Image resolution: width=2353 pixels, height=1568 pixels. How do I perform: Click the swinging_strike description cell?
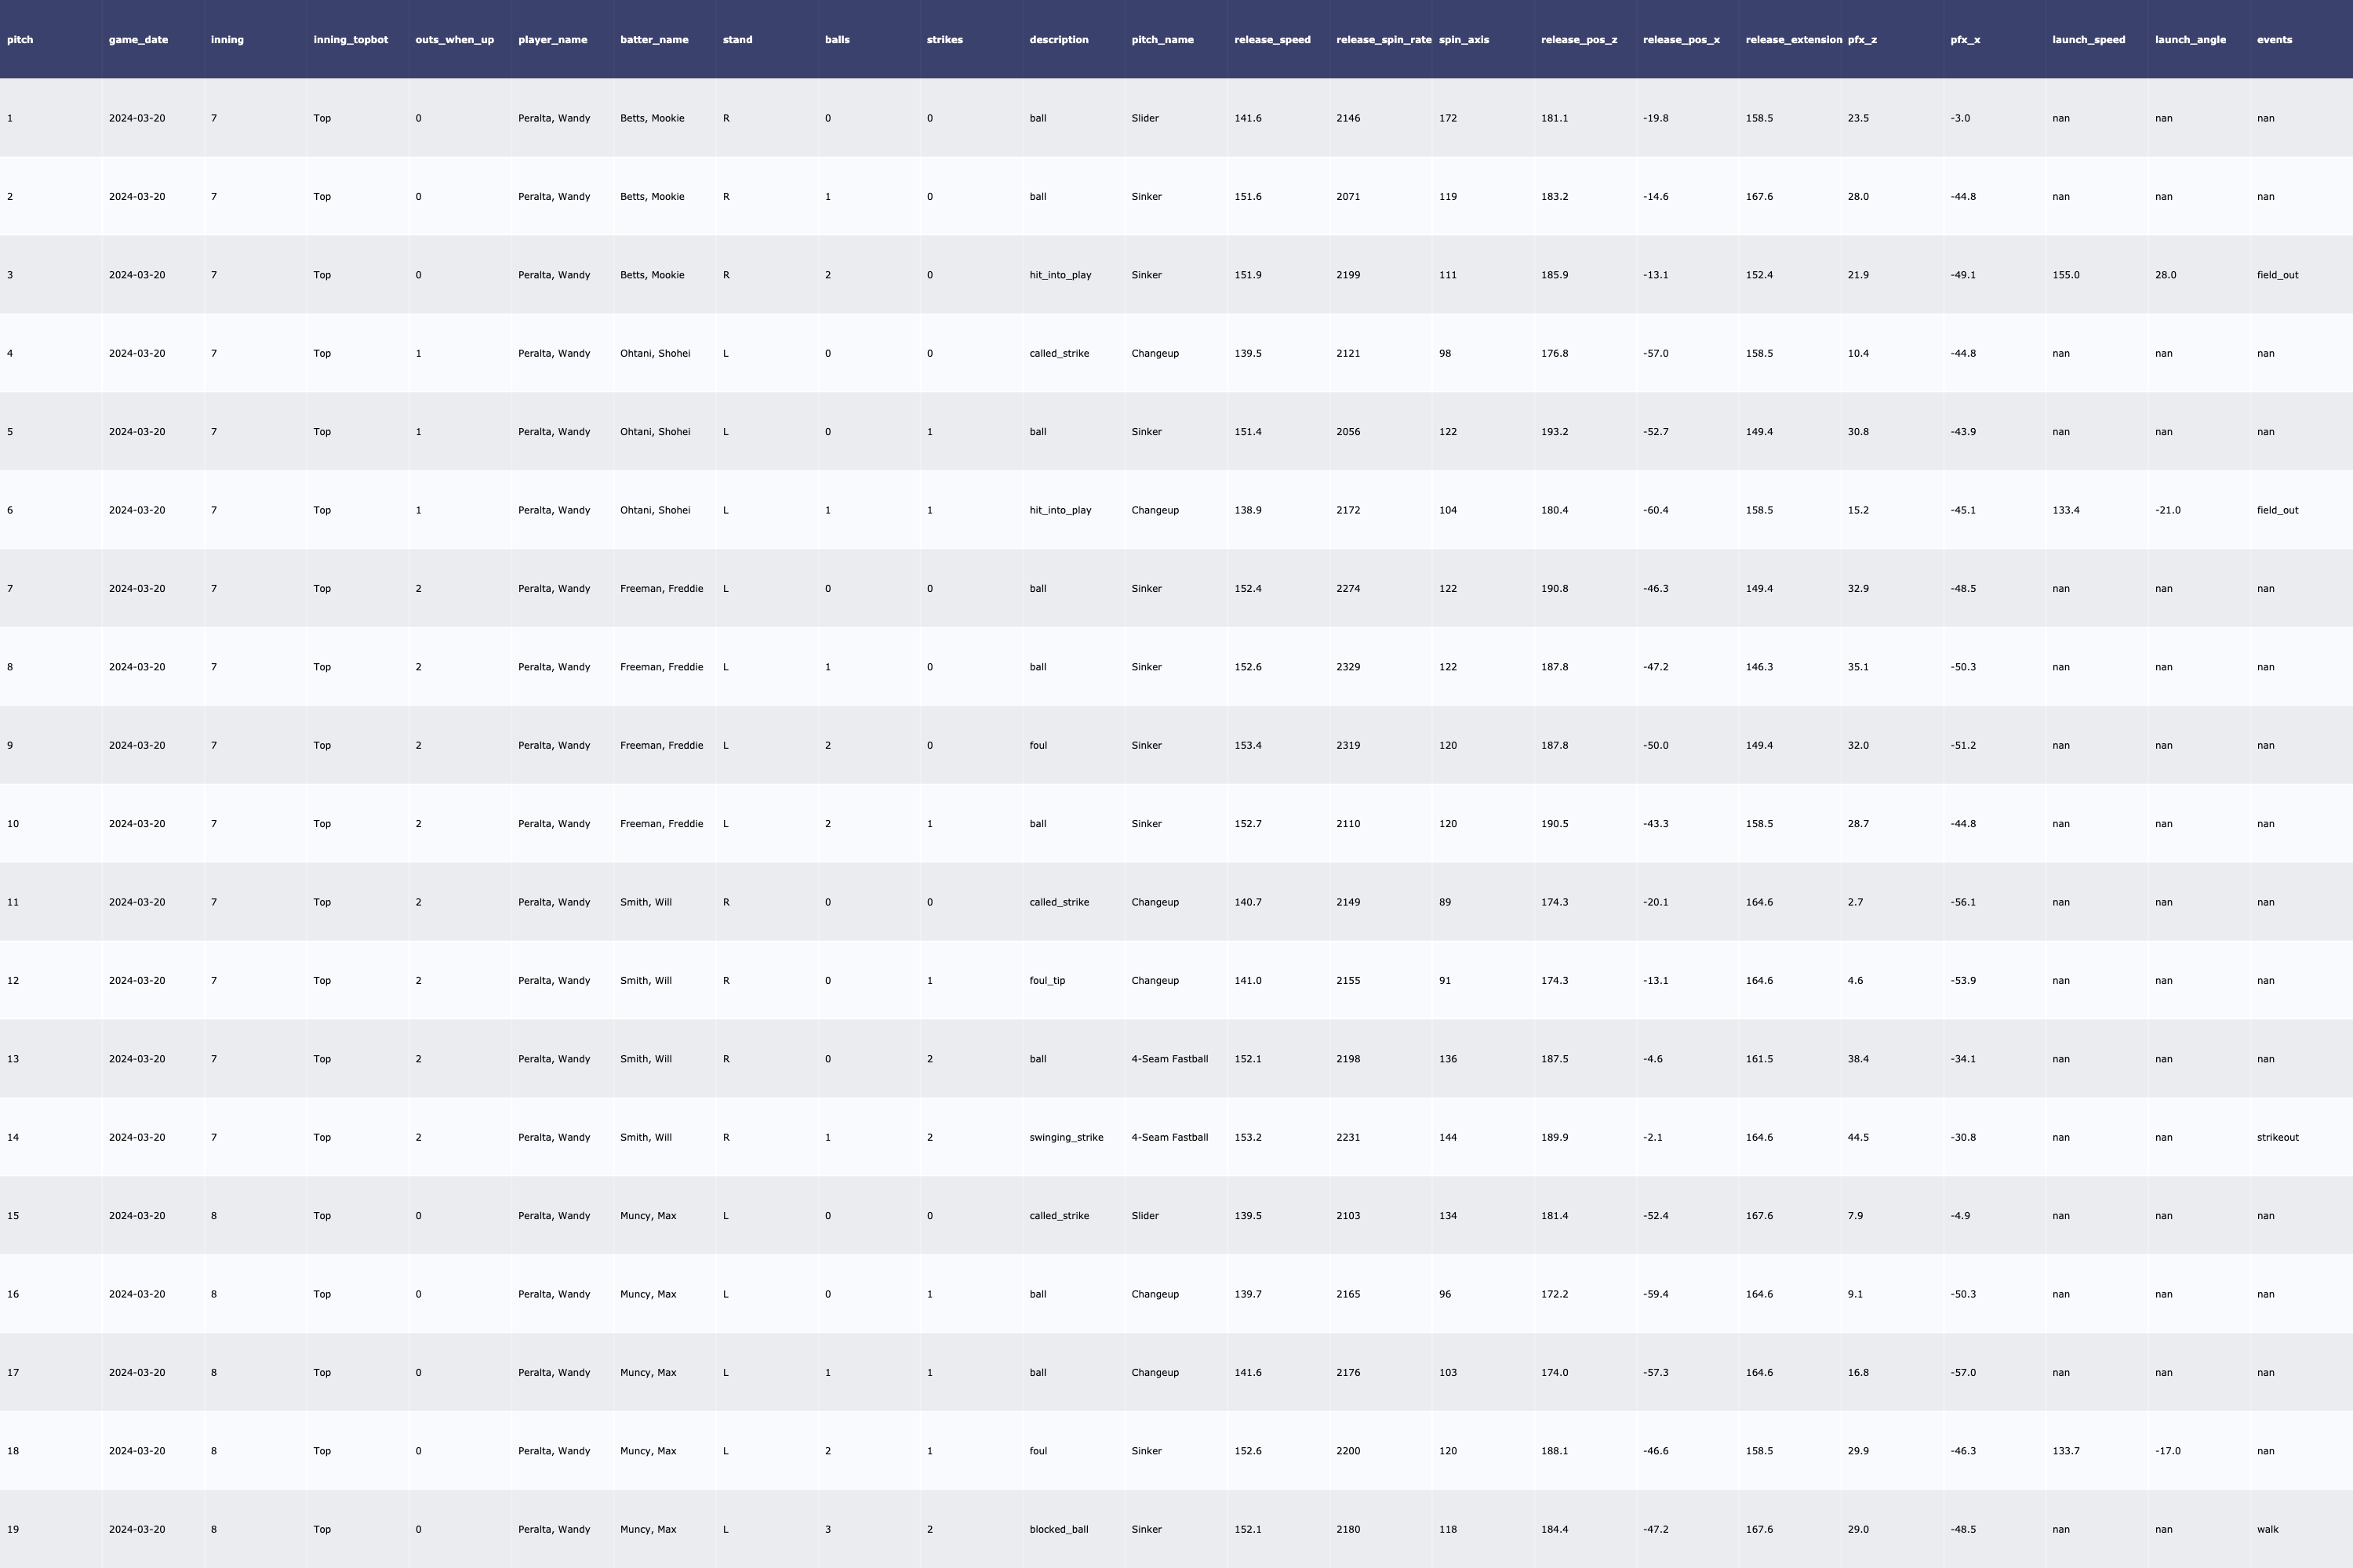pyautogui.click(x=1065, y=1137)
